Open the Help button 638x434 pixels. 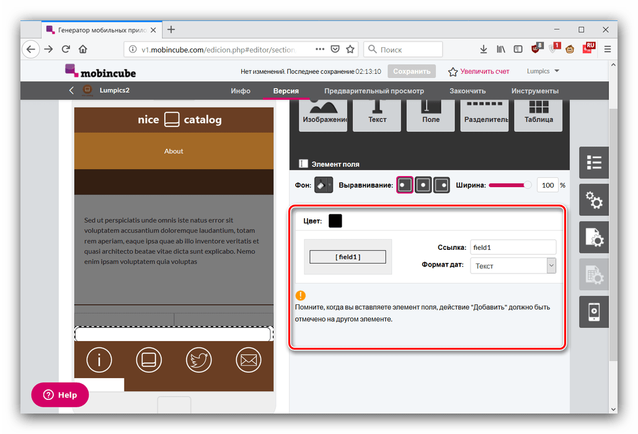[x=60, y=394]
